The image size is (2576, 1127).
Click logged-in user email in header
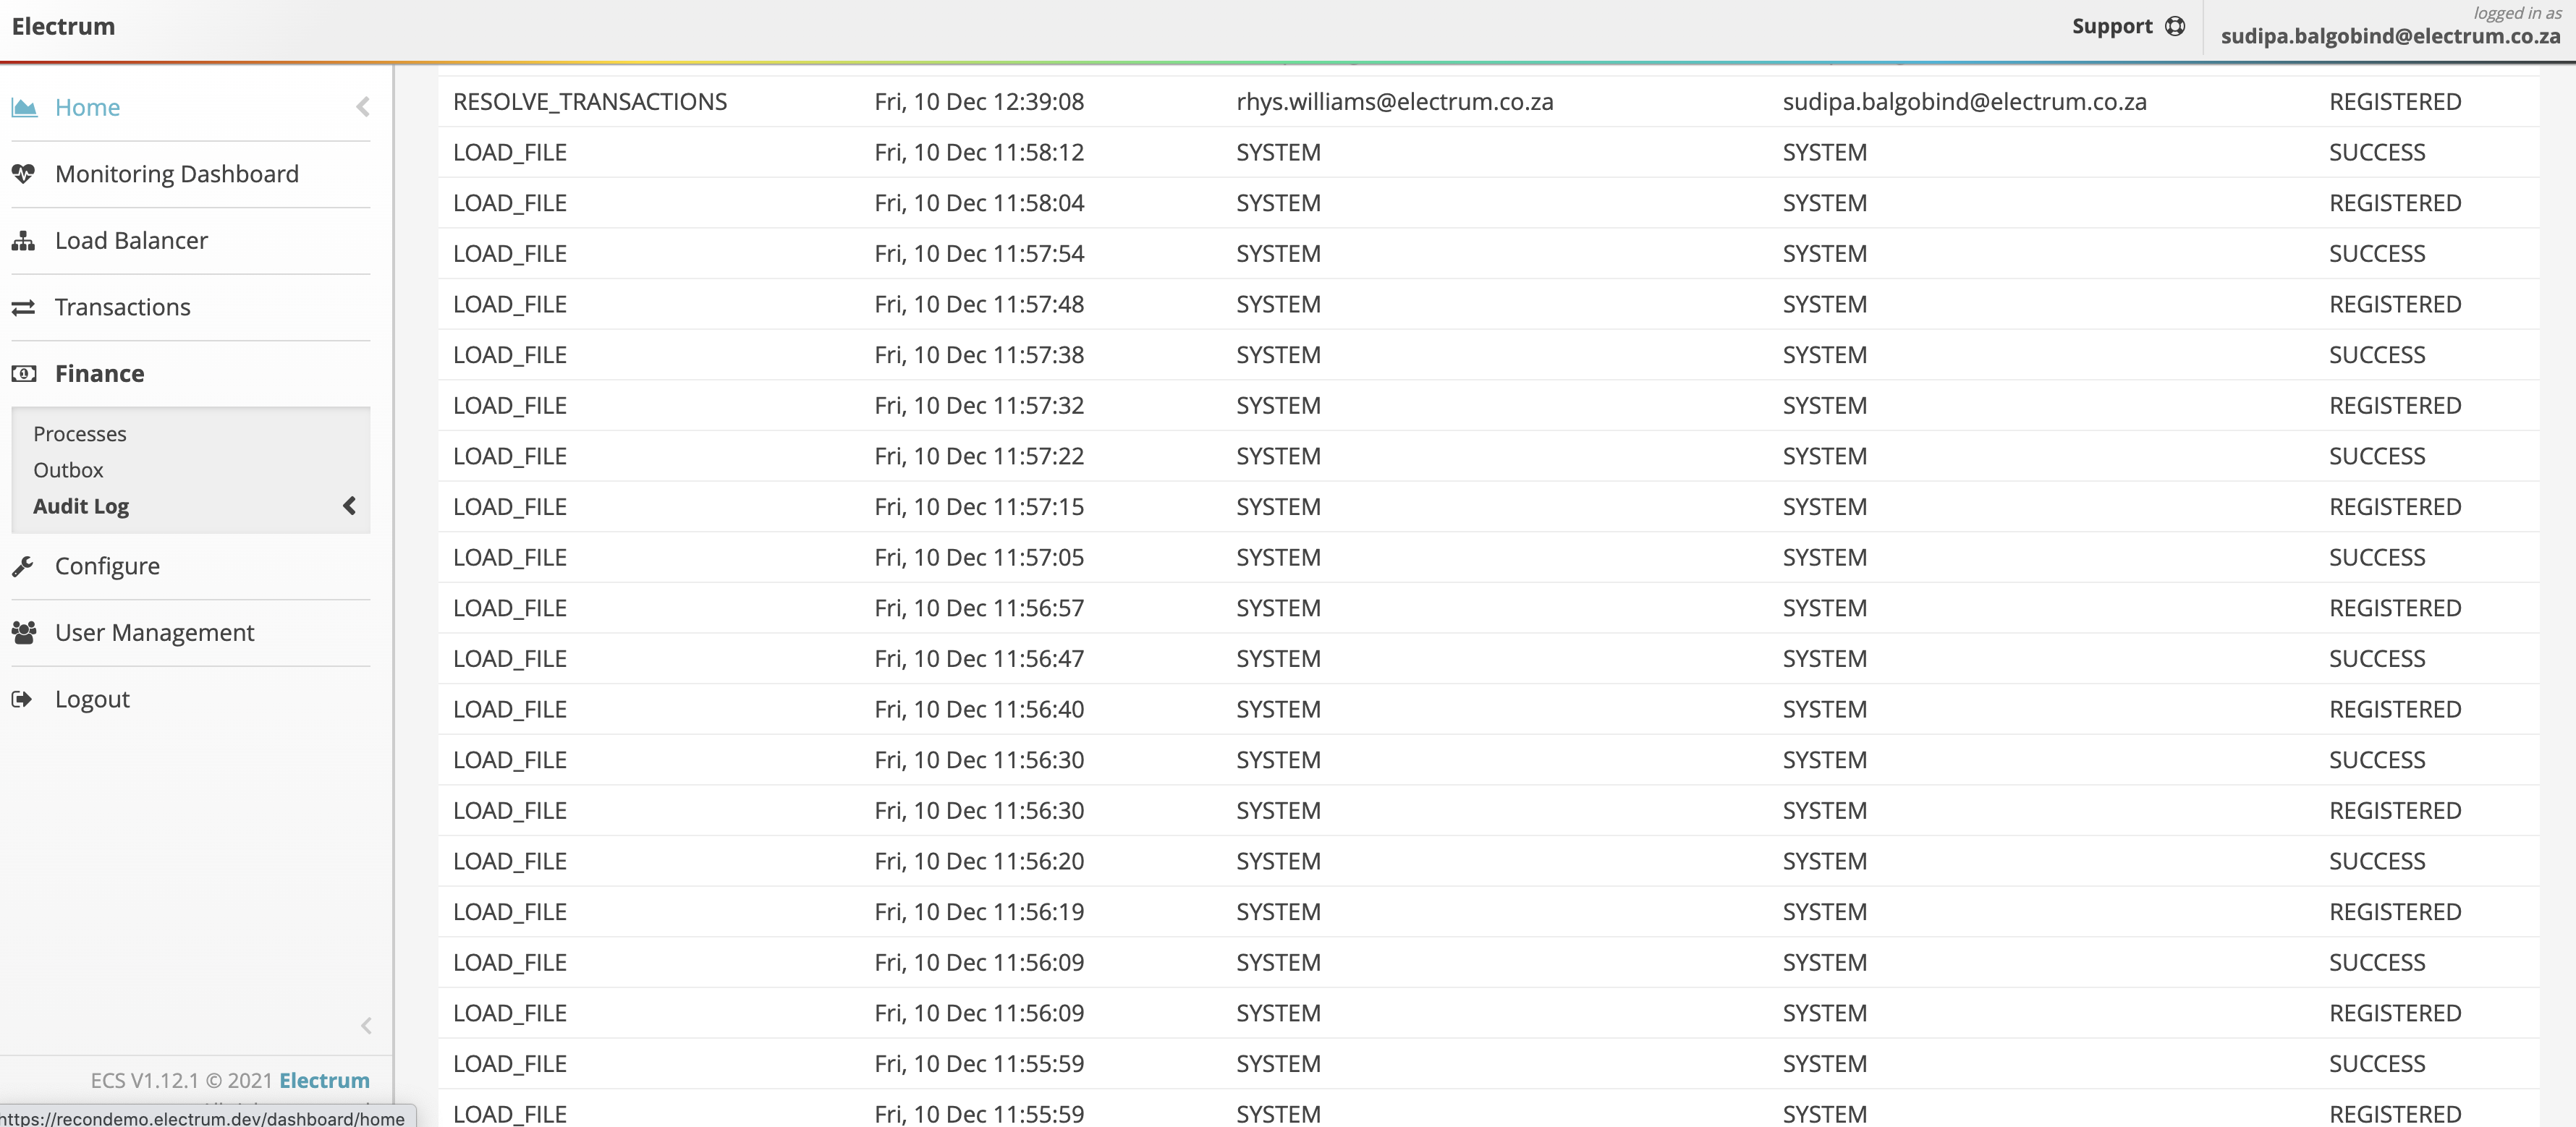click(x=2390, y=37)
